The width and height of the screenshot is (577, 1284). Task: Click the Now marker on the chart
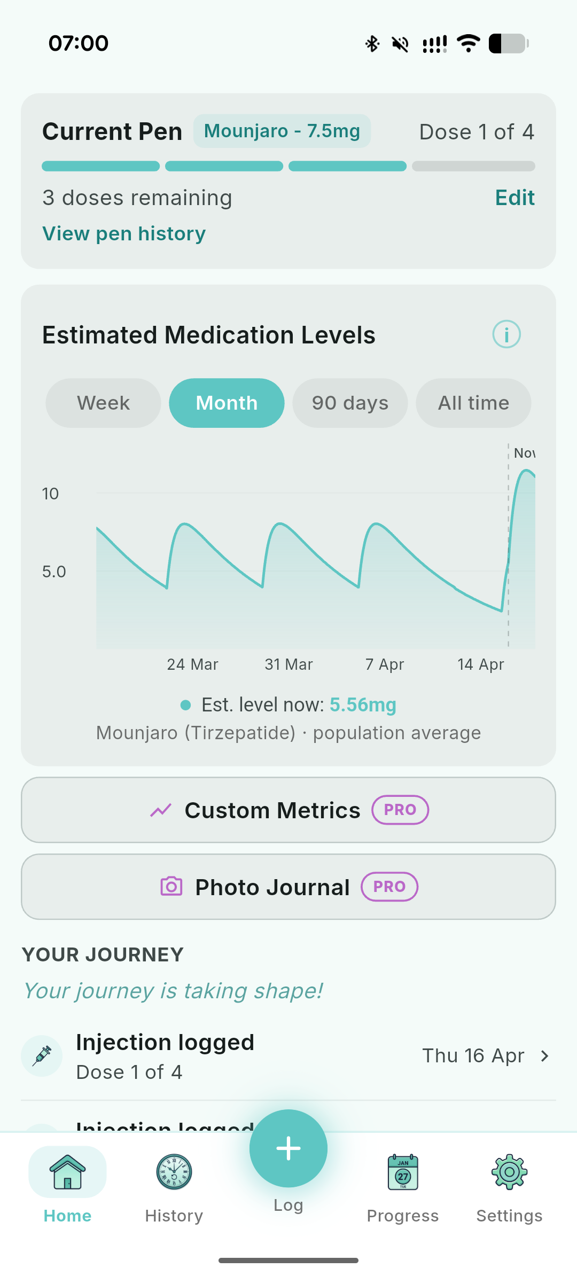pos(523,453)
